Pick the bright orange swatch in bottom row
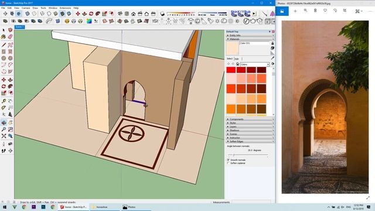This screenshot has height=211, width=375. tap(231, 109)
